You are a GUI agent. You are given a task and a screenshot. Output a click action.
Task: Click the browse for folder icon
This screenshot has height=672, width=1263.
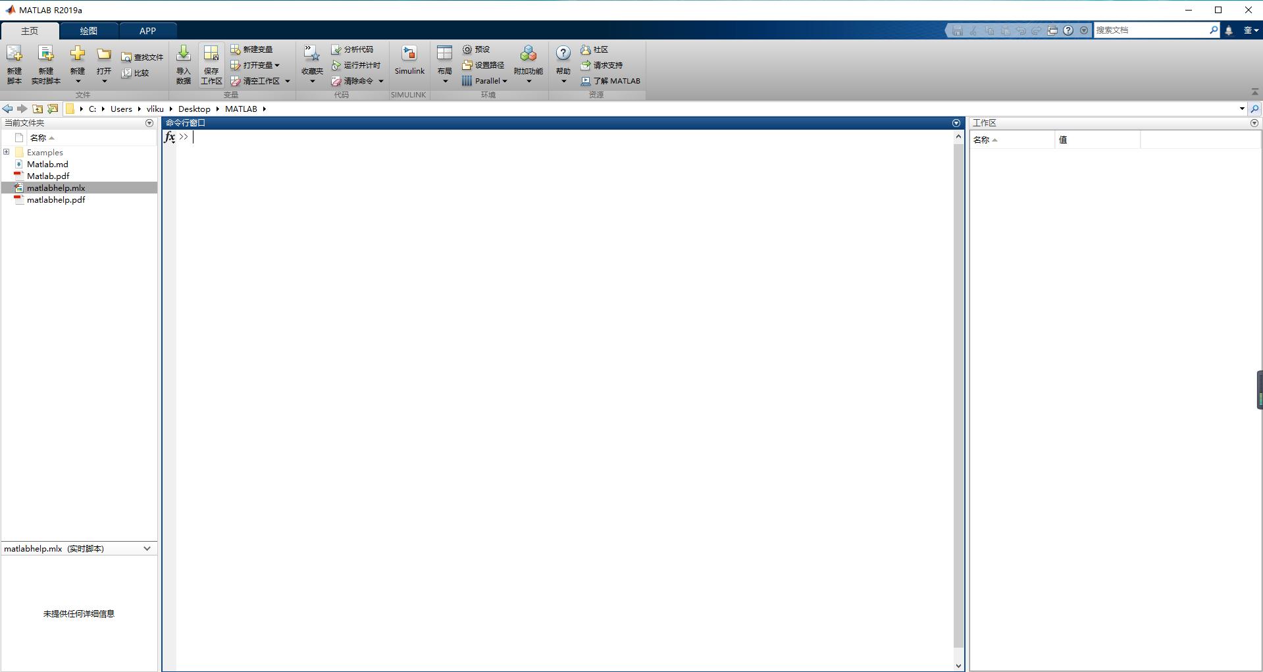pos(53,109)
